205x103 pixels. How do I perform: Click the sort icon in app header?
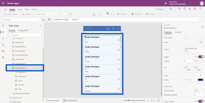113,29
